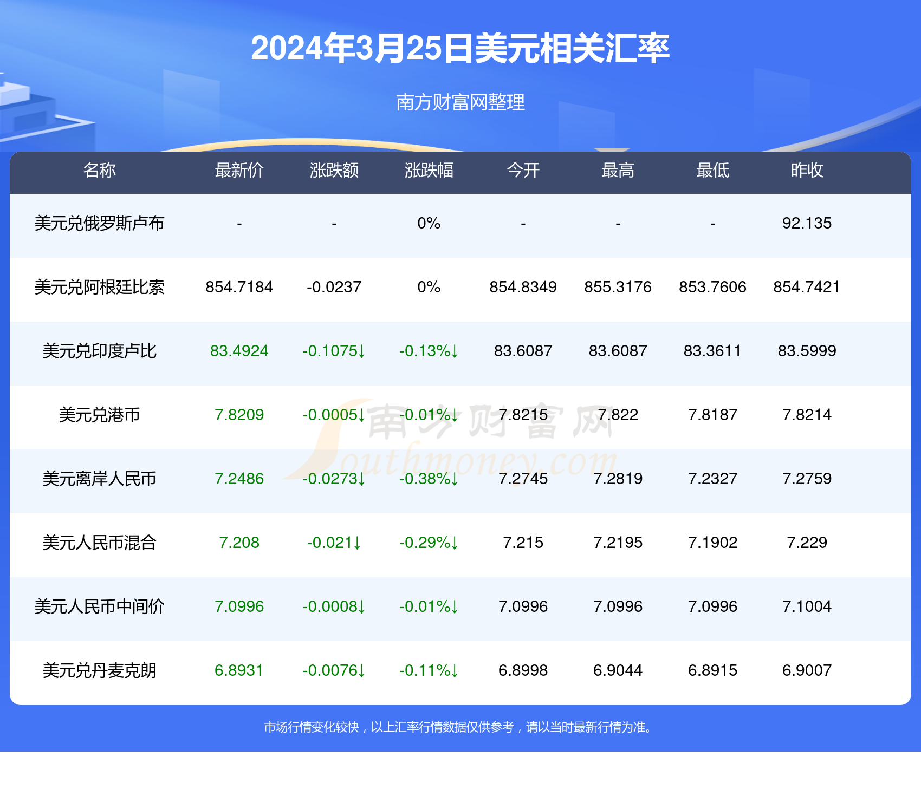
Task: Click high value 6.9044
Action: click(x=618, y=670)
